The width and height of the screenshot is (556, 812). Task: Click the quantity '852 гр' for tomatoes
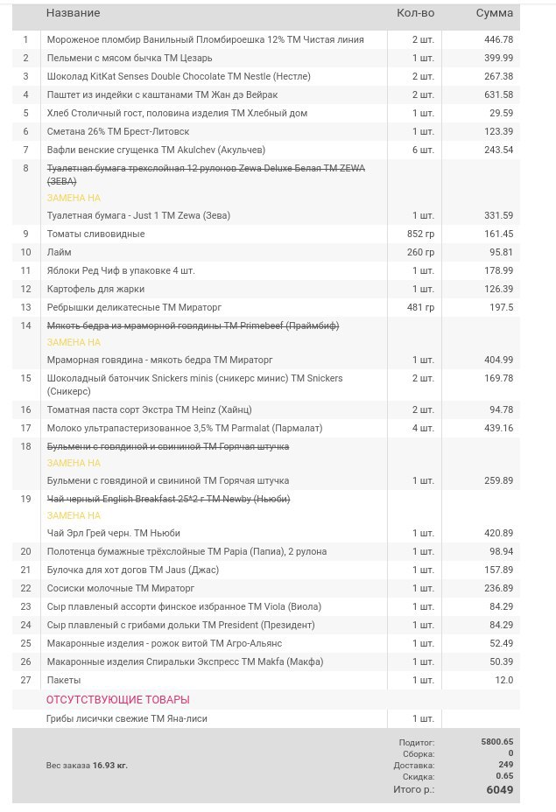tap(421, 234)
